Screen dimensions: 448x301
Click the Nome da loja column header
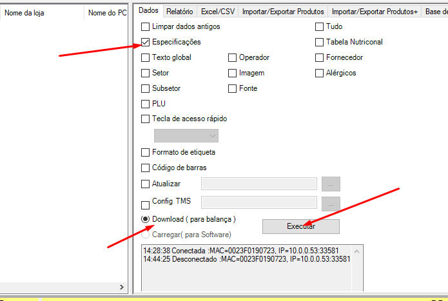pyautogui.click(x=42, y=13)
